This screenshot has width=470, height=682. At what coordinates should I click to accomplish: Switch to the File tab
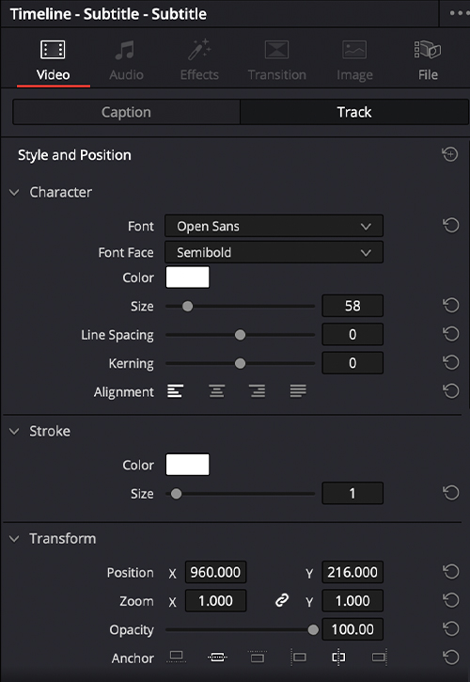coord(428,60)
